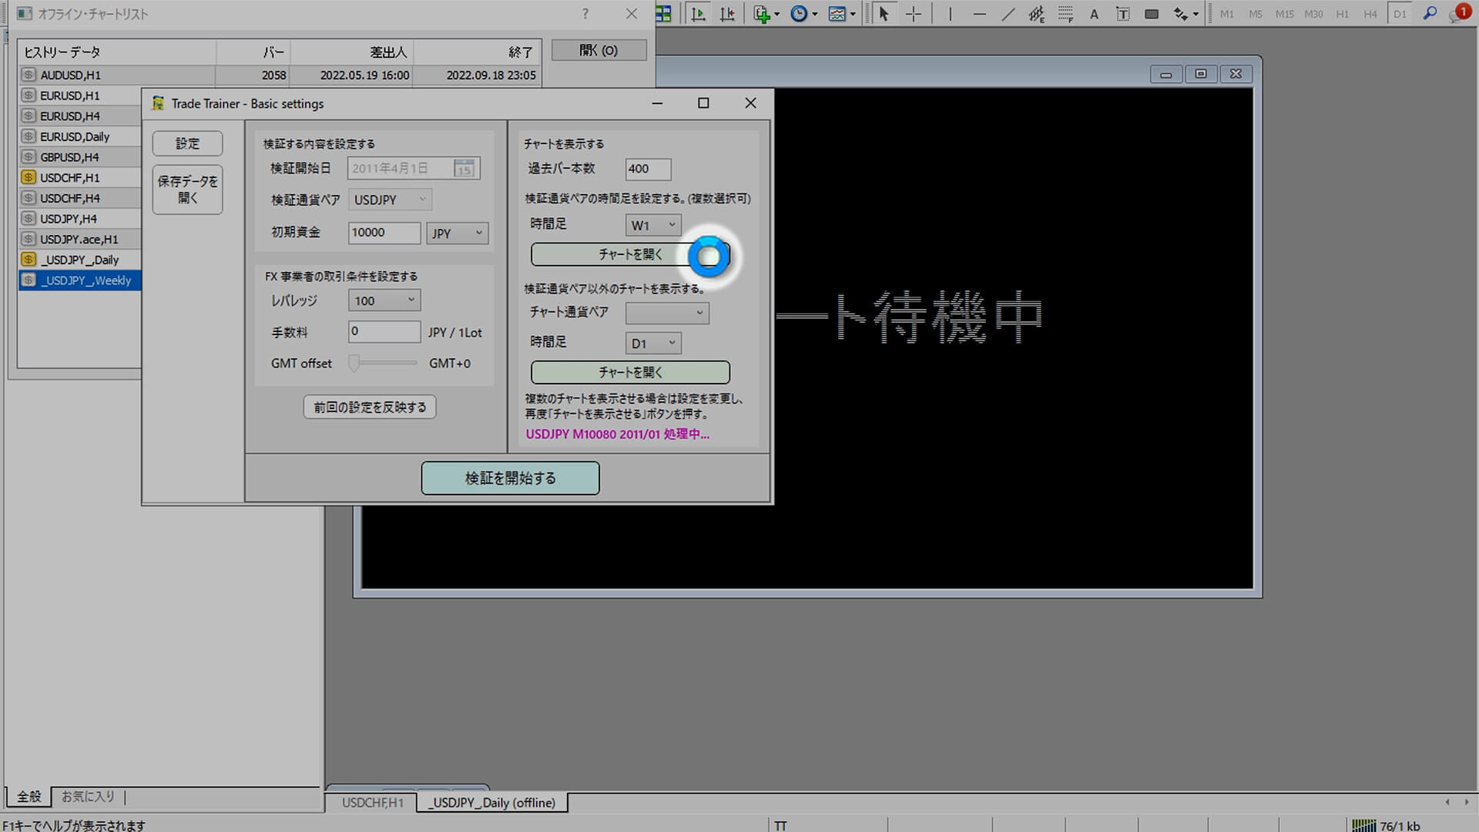Image resolution: width=1479 pixels, height=832 pixels.
Task: Toggle the M15 timeframe button
Action: (x=1284, y=14)
